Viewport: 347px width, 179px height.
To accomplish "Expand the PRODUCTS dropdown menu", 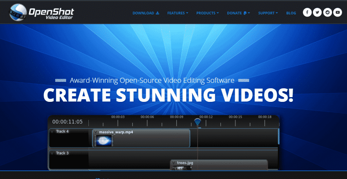I will click(207, 13).
